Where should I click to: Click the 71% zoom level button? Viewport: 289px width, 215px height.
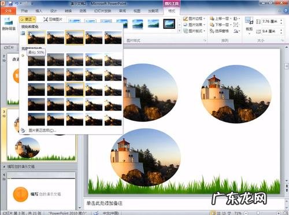pos(238,213)
